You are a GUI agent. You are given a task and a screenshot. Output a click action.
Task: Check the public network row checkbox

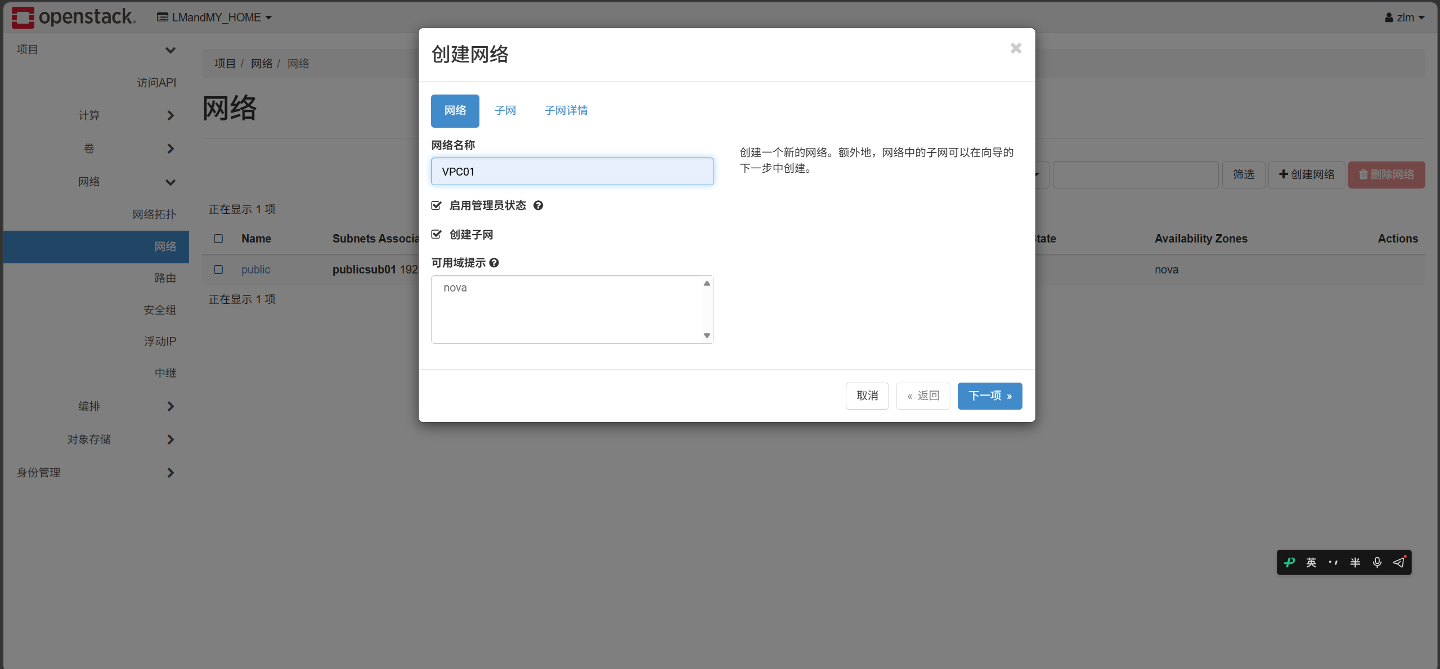[x=218, y=270]
